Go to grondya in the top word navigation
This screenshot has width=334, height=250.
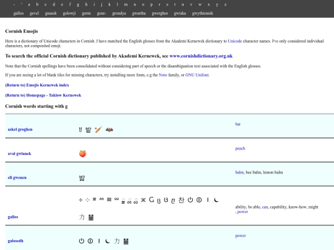pos(119,14)
